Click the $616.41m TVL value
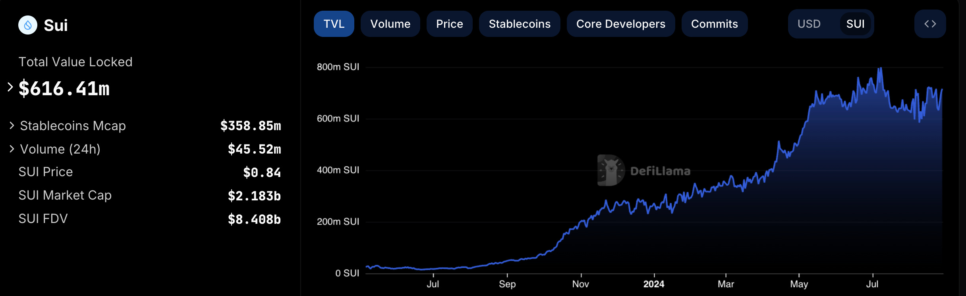 (64, 88)
